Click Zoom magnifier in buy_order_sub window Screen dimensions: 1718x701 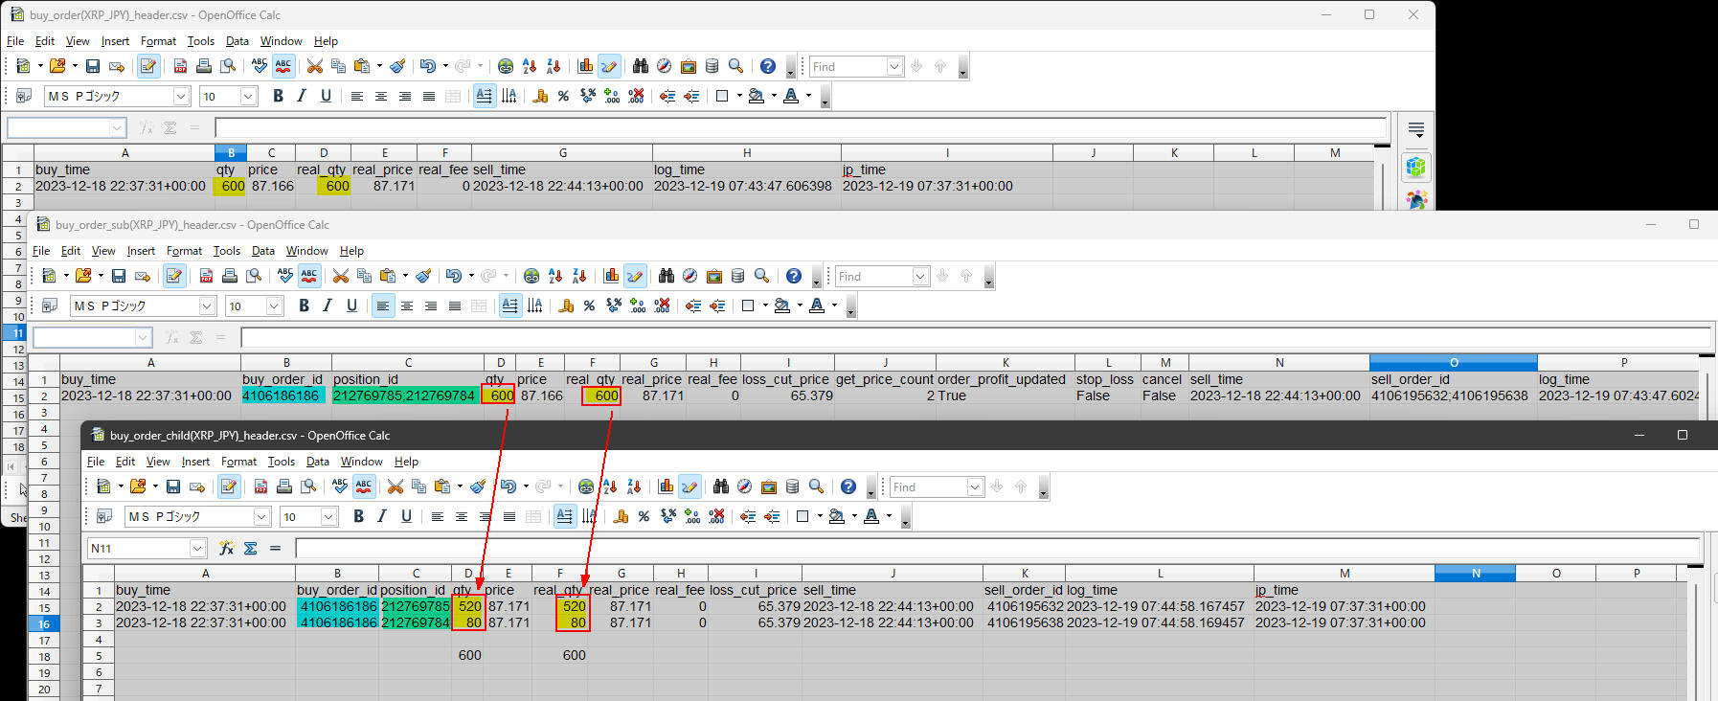point(762,276)
